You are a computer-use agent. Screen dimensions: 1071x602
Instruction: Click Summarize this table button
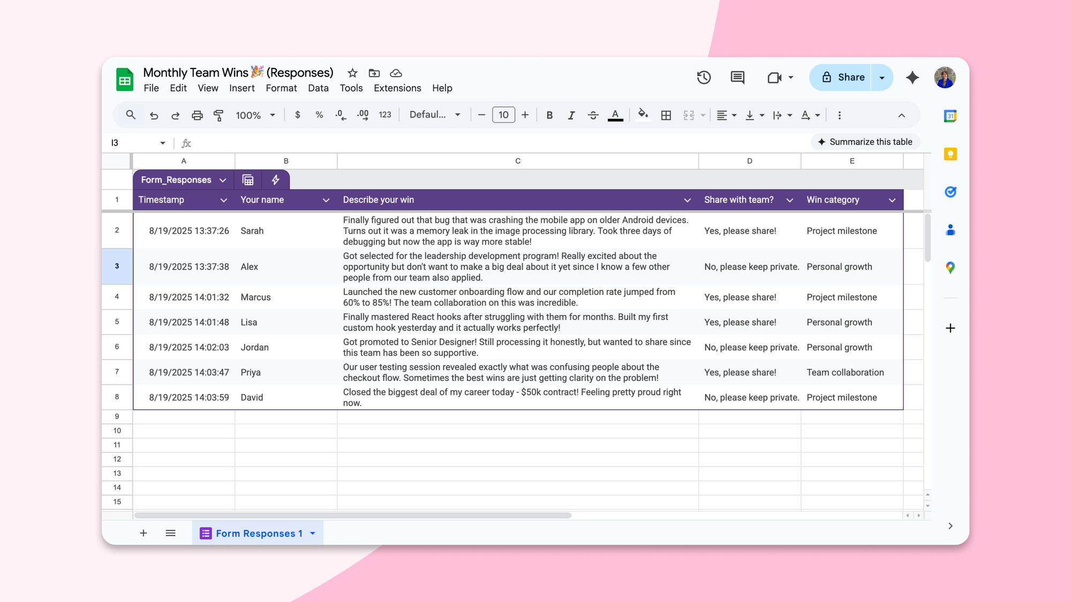coord(865,142)
